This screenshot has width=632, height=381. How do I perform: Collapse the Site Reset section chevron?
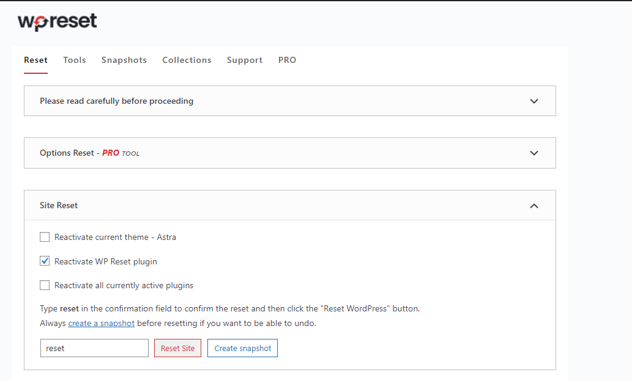534,206
